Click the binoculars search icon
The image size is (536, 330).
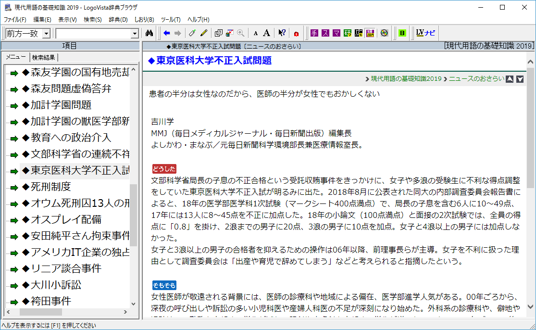[149, 33]
